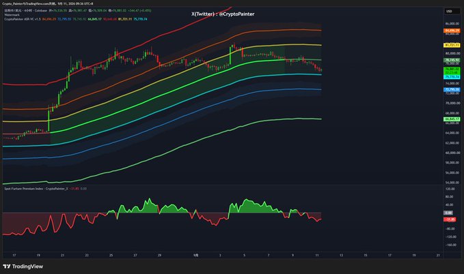
Task: Click the date label 11 on time axis
Action: click(x=317, y=255)
